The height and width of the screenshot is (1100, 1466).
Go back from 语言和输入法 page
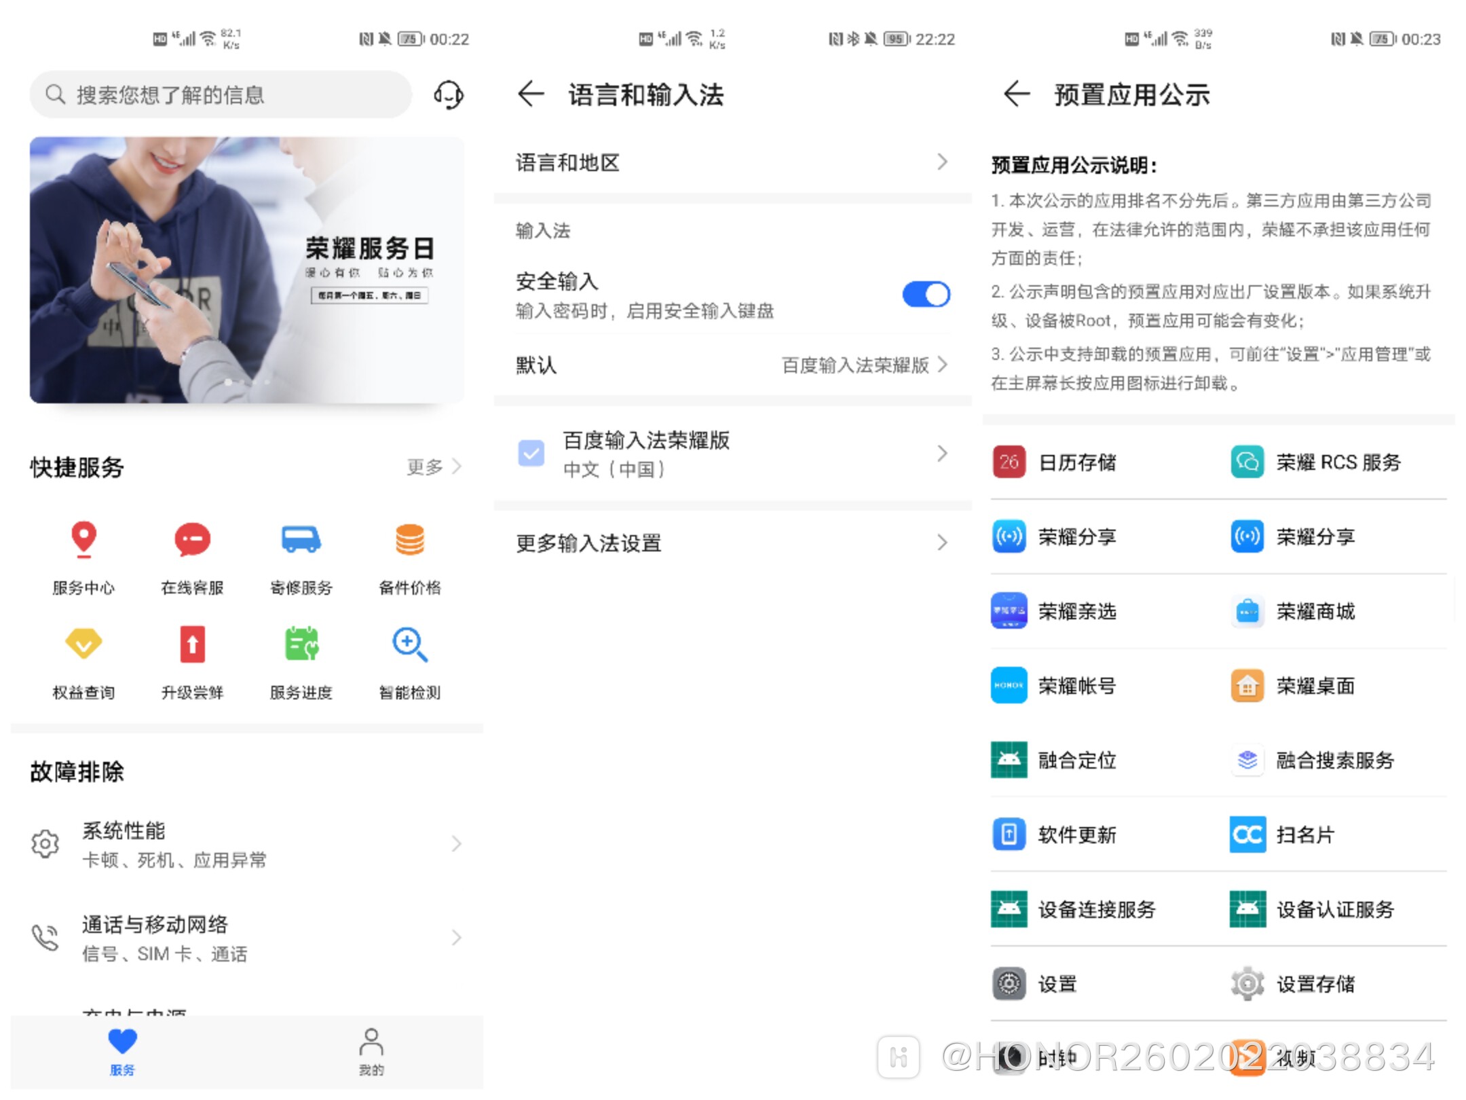click(531, 94)
